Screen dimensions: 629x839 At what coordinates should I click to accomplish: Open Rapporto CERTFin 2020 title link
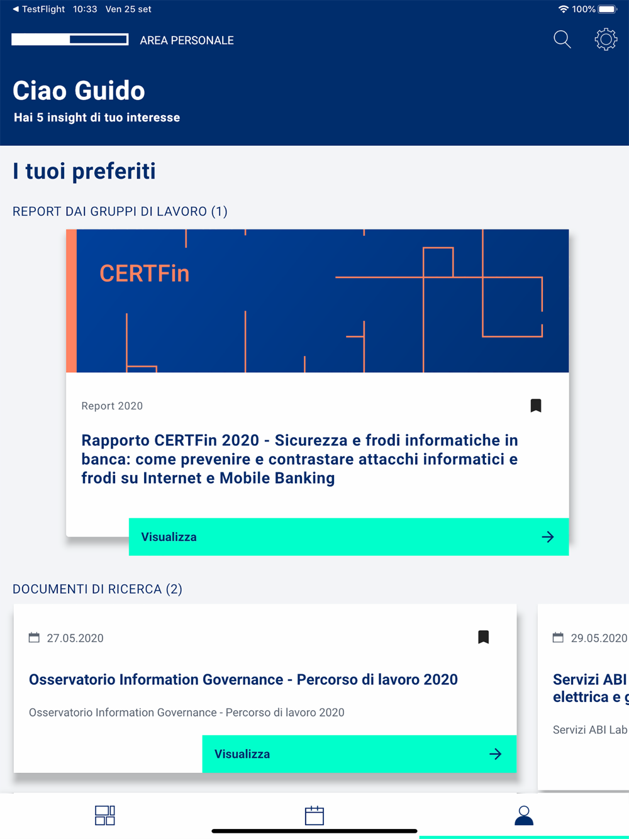[x=300, y=459]
